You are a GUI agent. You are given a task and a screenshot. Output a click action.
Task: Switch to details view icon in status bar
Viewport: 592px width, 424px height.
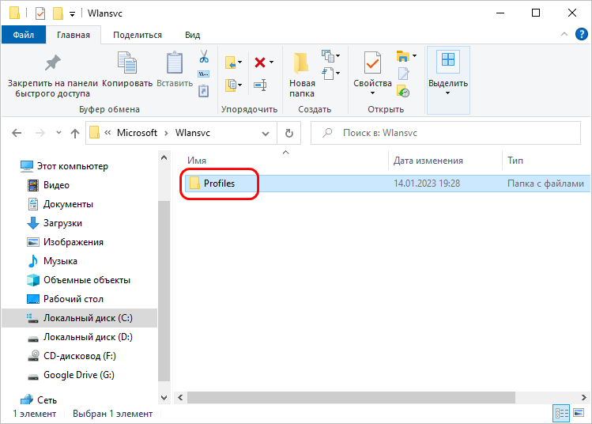coord(561,414)
